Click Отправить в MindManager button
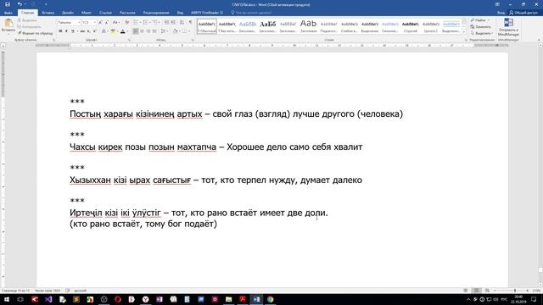This screenshot has width=543, height=305. click(x=508, y=27)
